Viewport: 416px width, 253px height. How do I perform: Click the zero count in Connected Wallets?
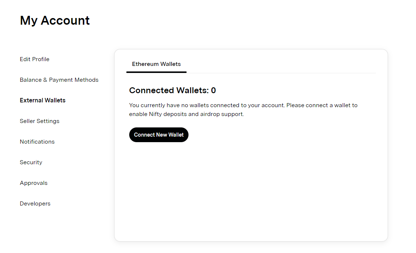[x=214, y=91]
